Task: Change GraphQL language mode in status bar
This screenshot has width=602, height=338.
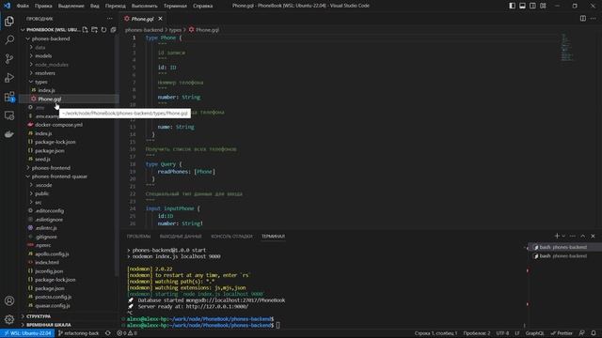Action: coord(534,333)
